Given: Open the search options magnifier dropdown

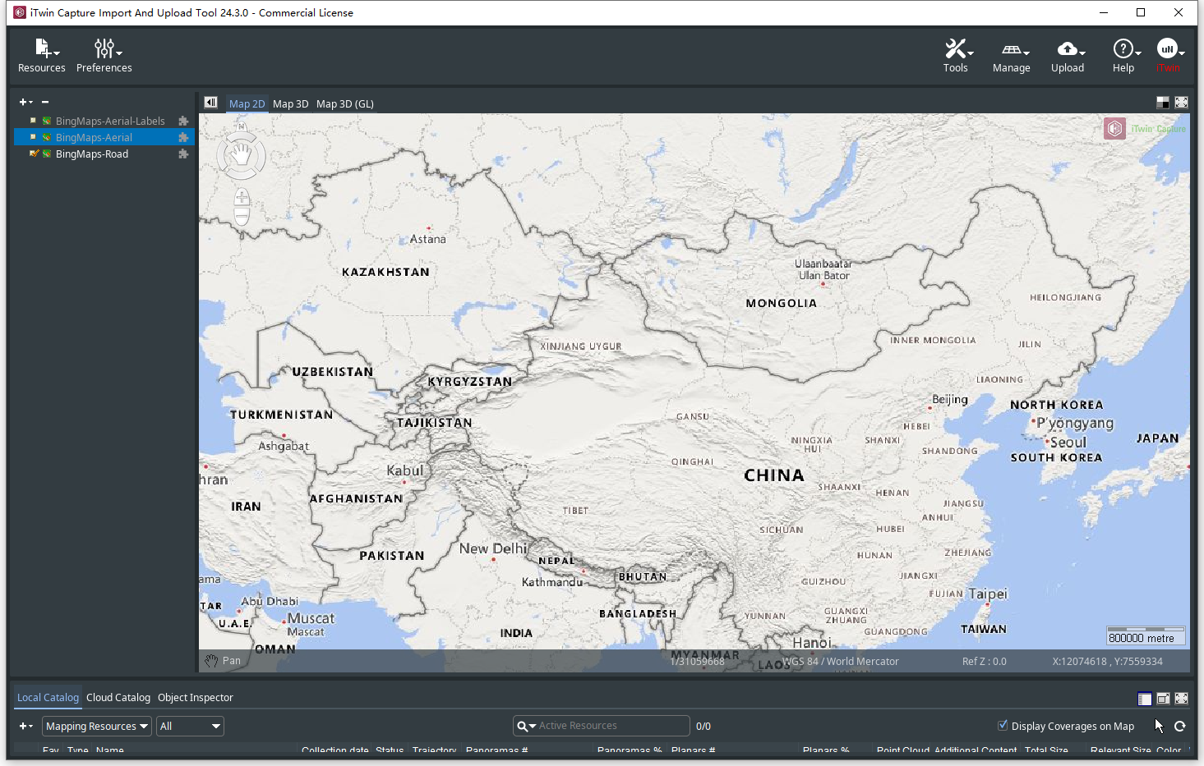Looking at the screenshot, I should (526, 727).
